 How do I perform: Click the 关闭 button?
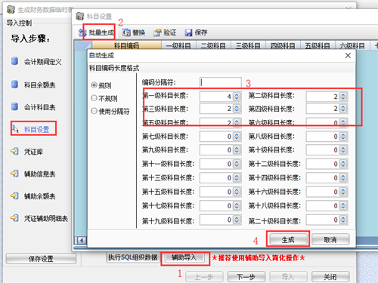330,277
